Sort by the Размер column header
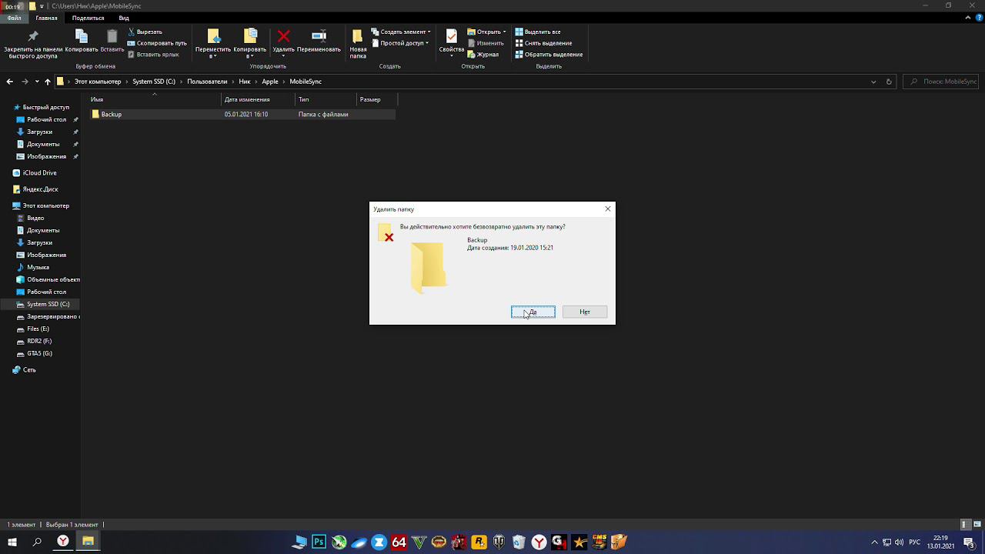 click(377, 99)
